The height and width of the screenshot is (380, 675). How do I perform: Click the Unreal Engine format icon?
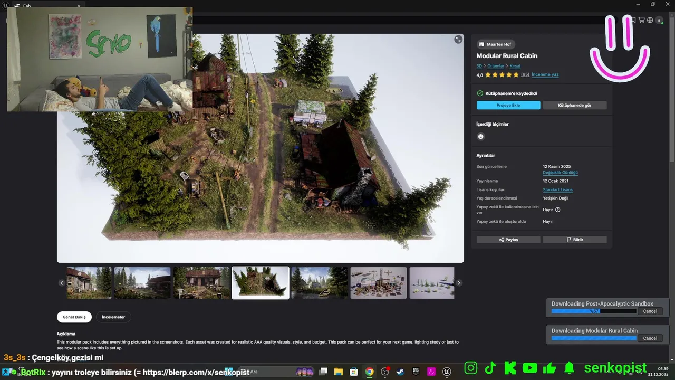[480, 136]
